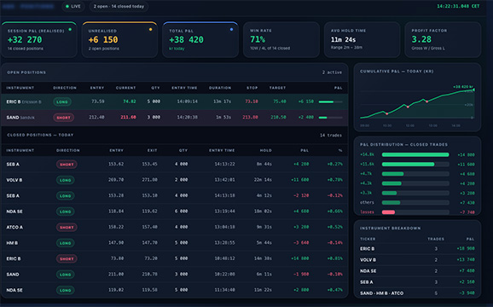
Task: Click the 71% win rate figure
Action: pyautogui.click(x=258, y=39)
